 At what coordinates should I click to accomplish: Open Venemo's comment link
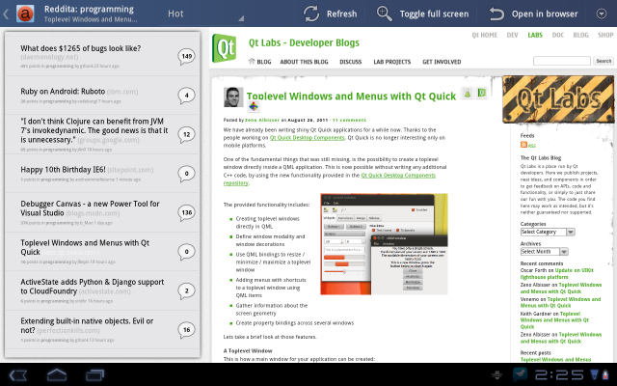[x=560, y=302]
